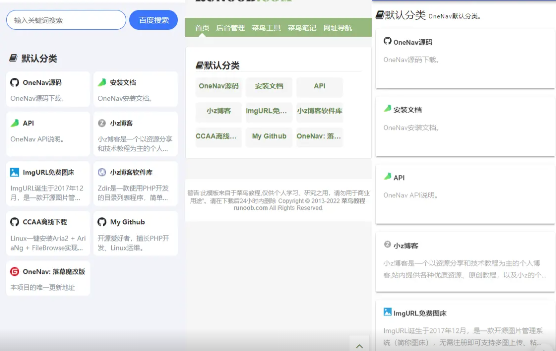Click left My Github title
This screenshot has width=556, height=351.
(127, 222)
